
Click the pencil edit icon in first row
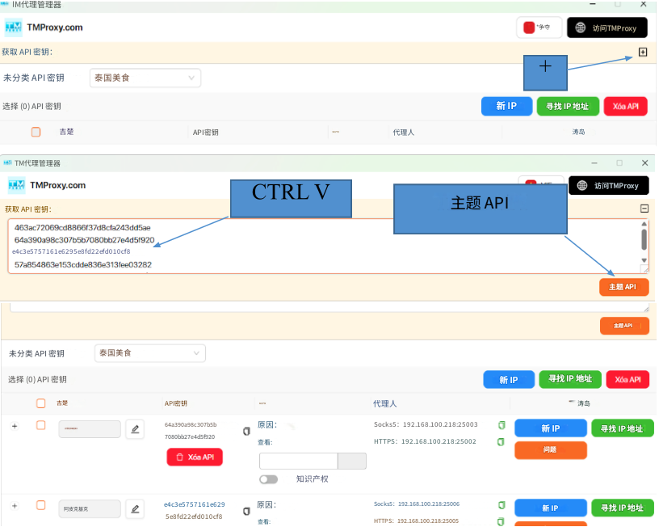(135, 428)
